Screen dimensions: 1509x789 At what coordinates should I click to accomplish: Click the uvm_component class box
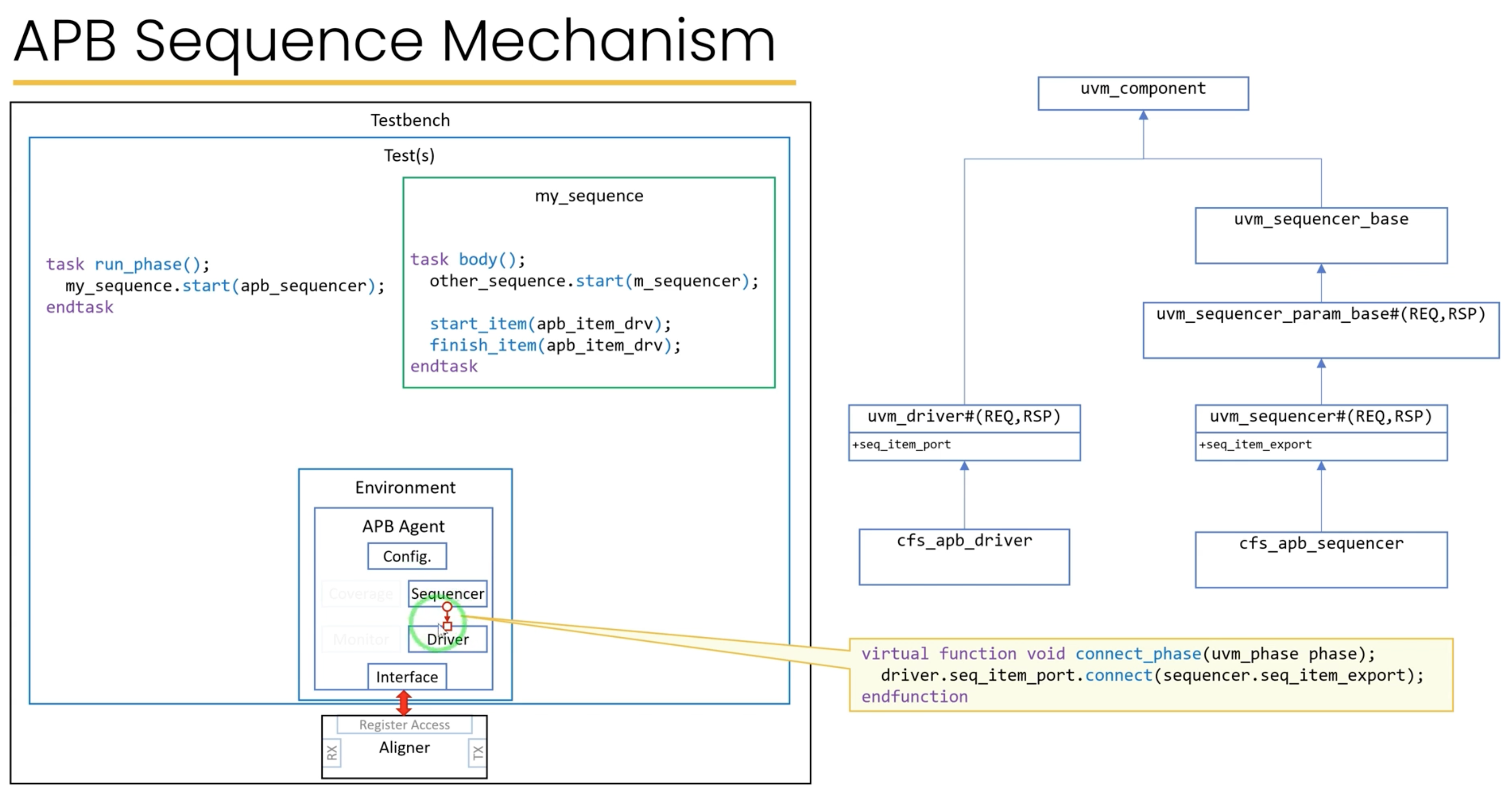coord(1143,93)
